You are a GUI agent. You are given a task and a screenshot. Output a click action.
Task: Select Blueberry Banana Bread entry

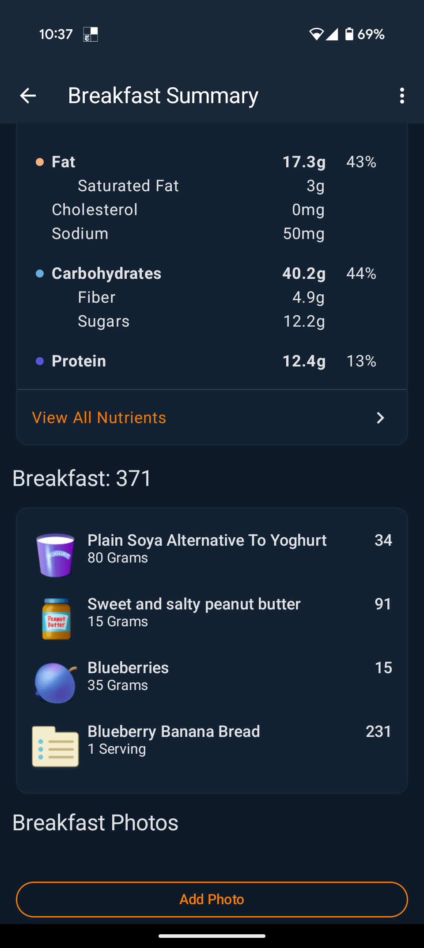[x=174, y=739]
